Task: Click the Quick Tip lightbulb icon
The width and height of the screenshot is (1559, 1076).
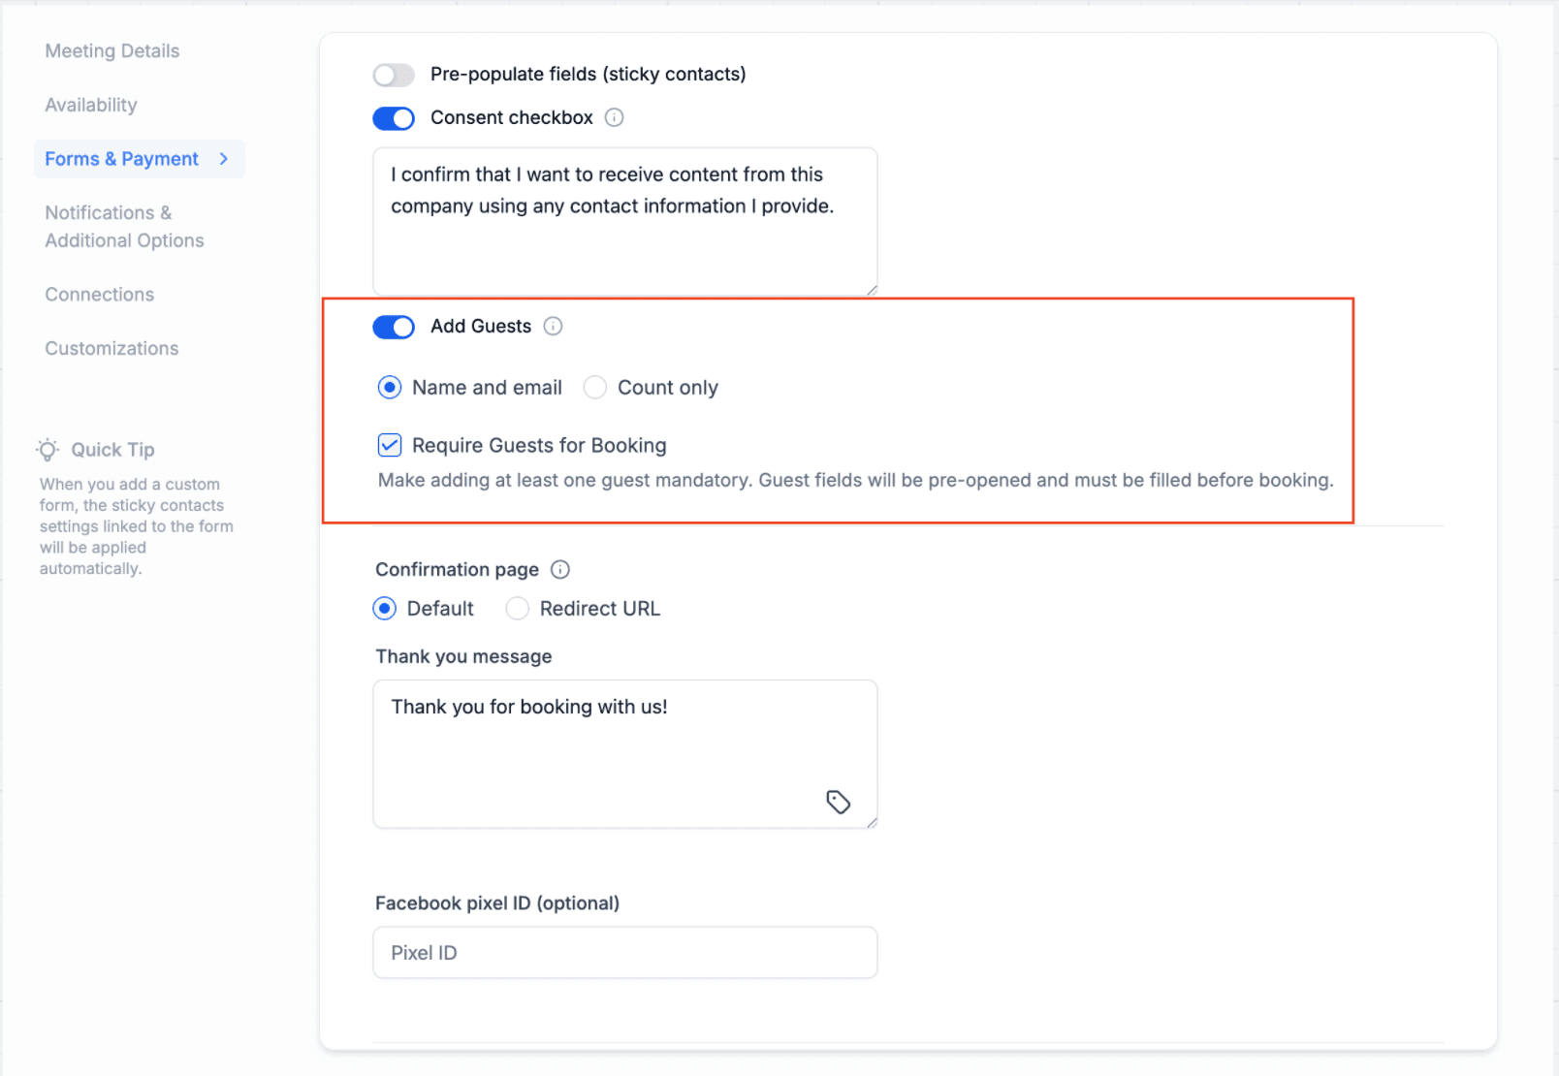Action: pyautogui.click(x=48, y=449)
